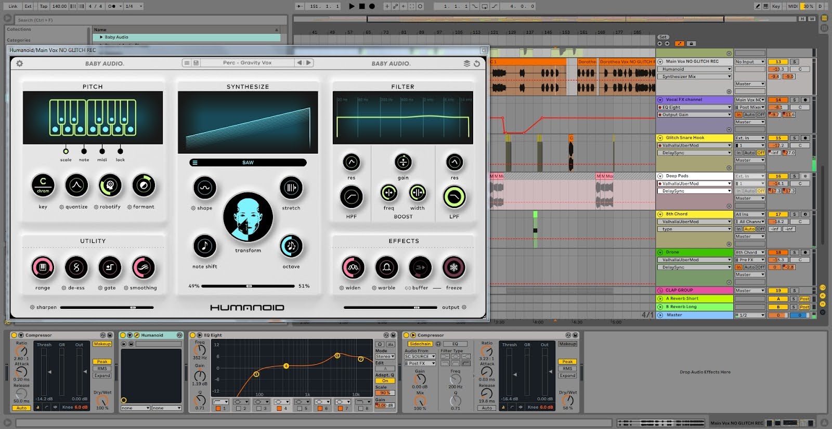Click the boost freq knob

389,193
